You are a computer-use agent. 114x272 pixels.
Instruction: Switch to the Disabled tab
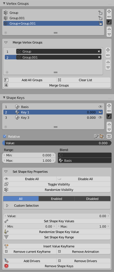point(92,199)
